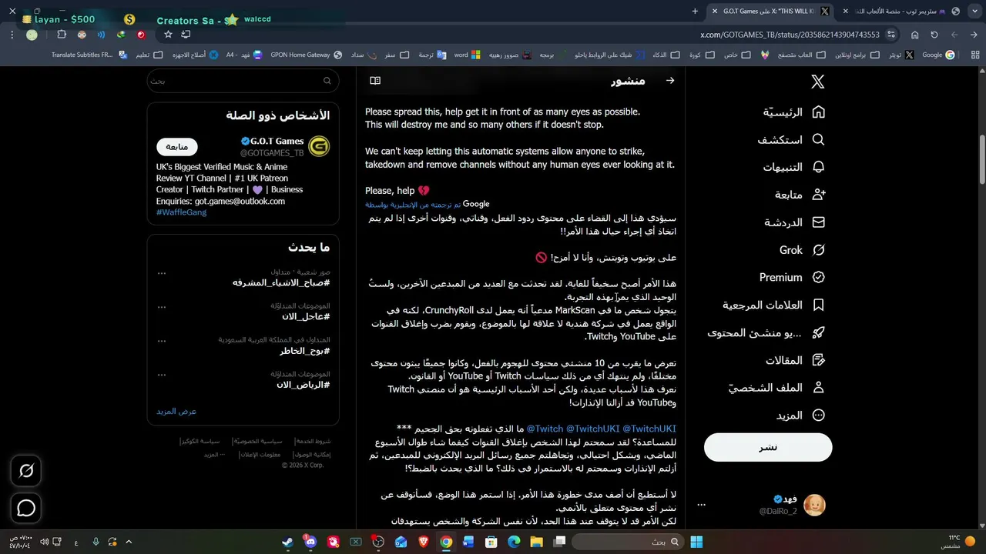Click فهد account profile avatar
The width and height of the screenshot is (986, 554).
(x=814, y=505)
